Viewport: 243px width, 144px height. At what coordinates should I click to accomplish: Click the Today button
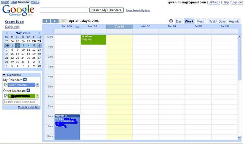[x=63, y=21]
